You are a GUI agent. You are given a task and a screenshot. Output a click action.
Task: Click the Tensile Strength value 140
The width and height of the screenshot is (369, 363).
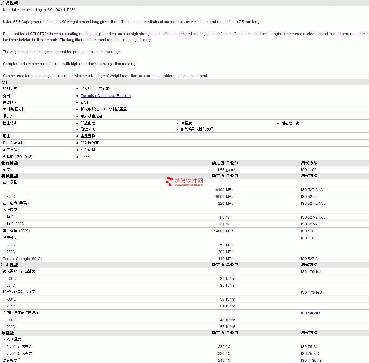221,259
